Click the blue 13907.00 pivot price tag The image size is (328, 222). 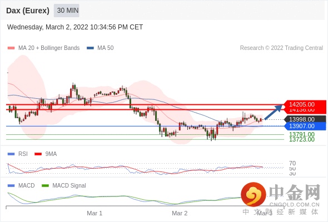(x=305, y=126)
